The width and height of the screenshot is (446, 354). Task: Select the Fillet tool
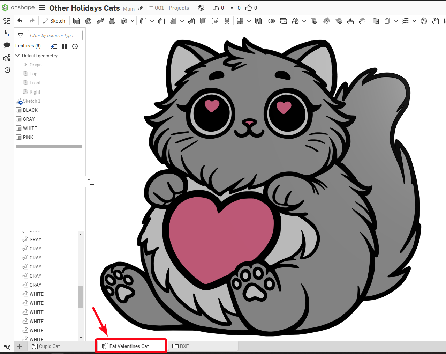pos(143,21)
